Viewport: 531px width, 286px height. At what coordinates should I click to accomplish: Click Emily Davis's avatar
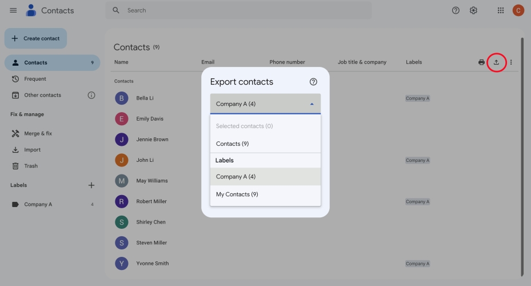pyautogui.click(x=122, y=119)
